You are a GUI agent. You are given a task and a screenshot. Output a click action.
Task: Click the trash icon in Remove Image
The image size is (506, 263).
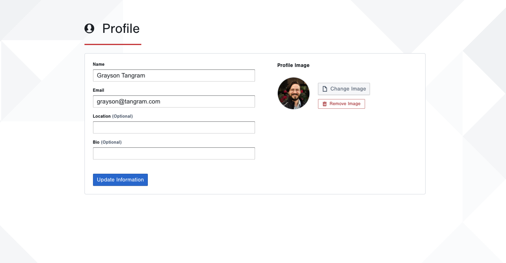[x=324, y=104]
